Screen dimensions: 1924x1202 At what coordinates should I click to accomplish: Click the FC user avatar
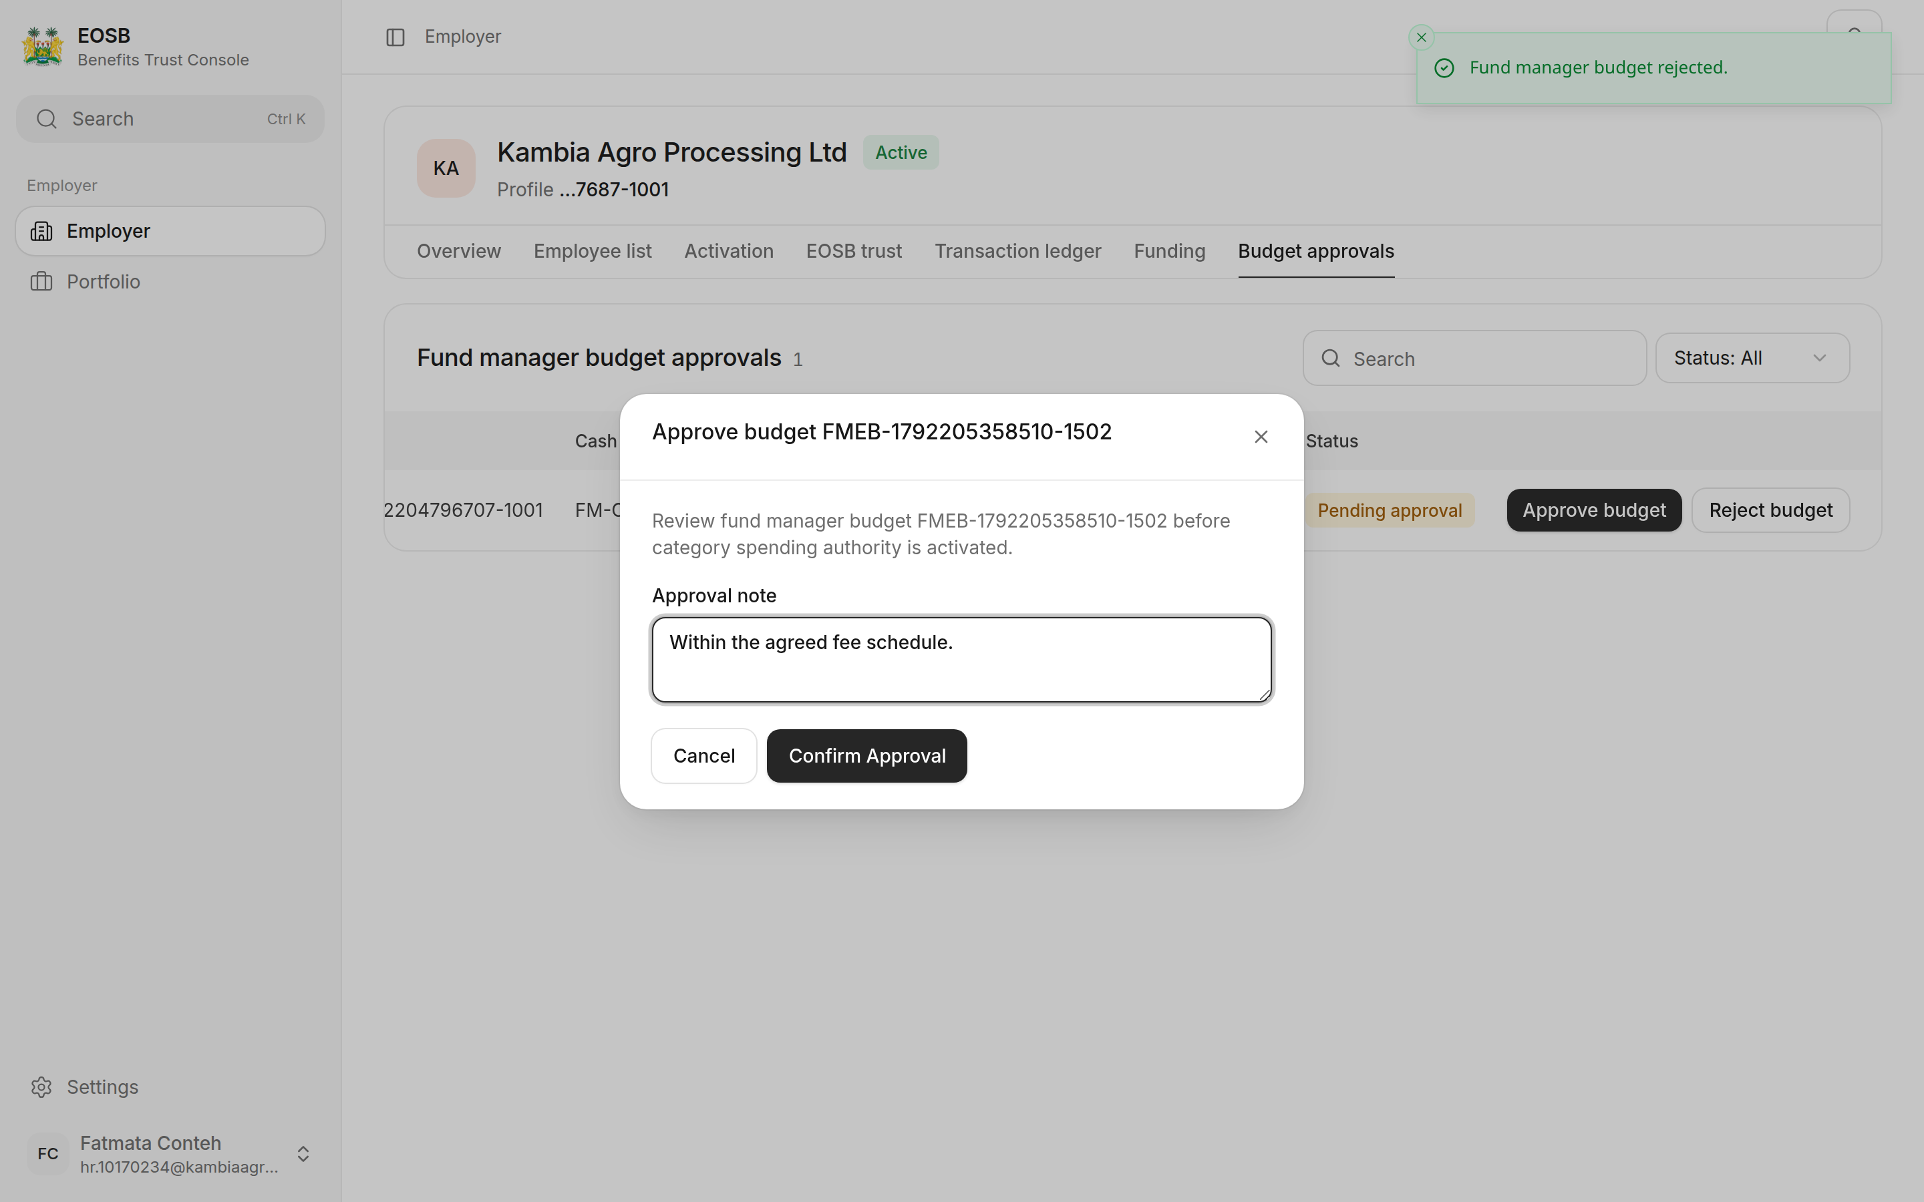click(47, 1153)
